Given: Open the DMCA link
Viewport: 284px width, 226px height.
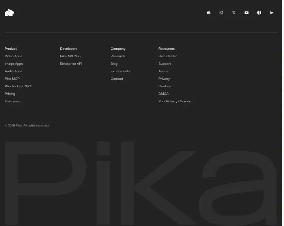Looking at the screenshot, I should click(x=164, y=94).
